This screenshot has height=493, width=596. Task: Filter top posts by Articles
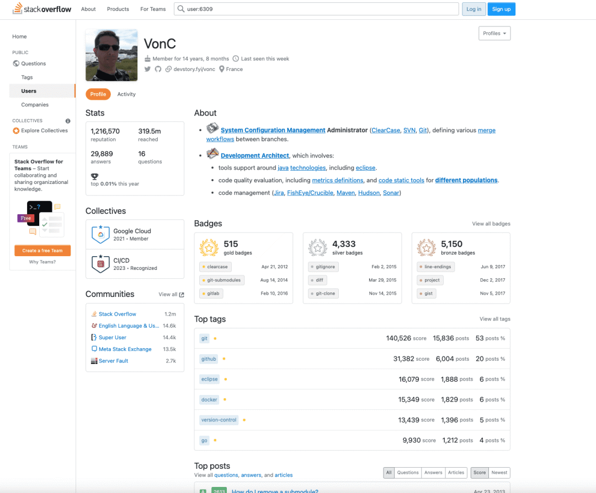pos(456,473)
